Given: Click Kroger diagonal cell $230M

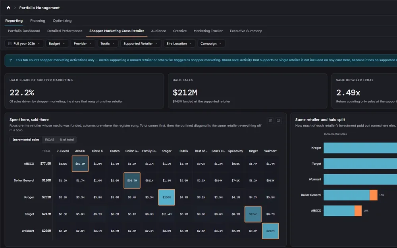Looking at the screenshot, I should 167,197.
